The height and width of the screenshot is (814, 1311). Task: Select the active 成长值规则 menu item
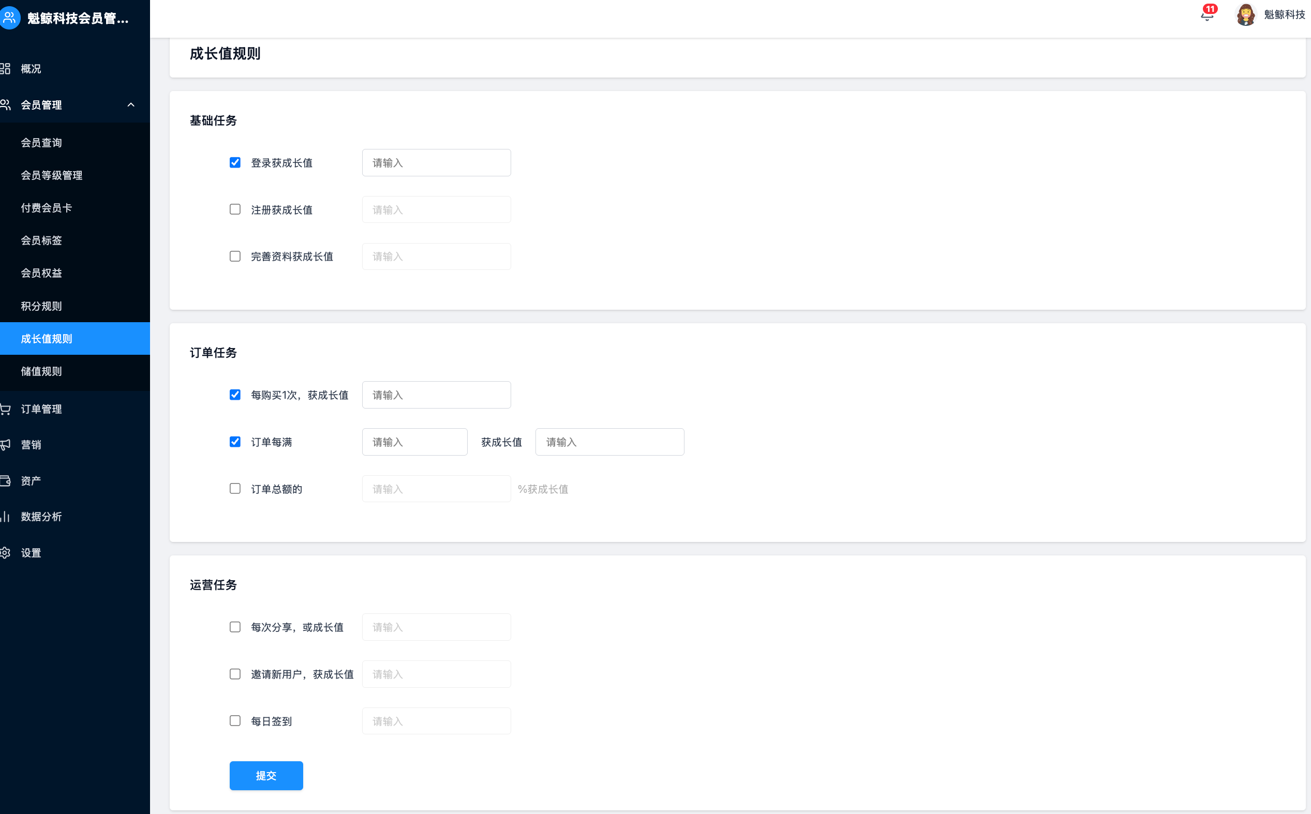[x=75, y=339]
